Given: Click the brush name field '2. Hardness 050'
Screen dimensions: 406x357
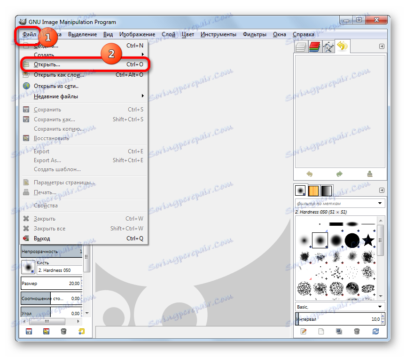Looking at the screenshot, I should pyautogui.click(x=60, y=270).
